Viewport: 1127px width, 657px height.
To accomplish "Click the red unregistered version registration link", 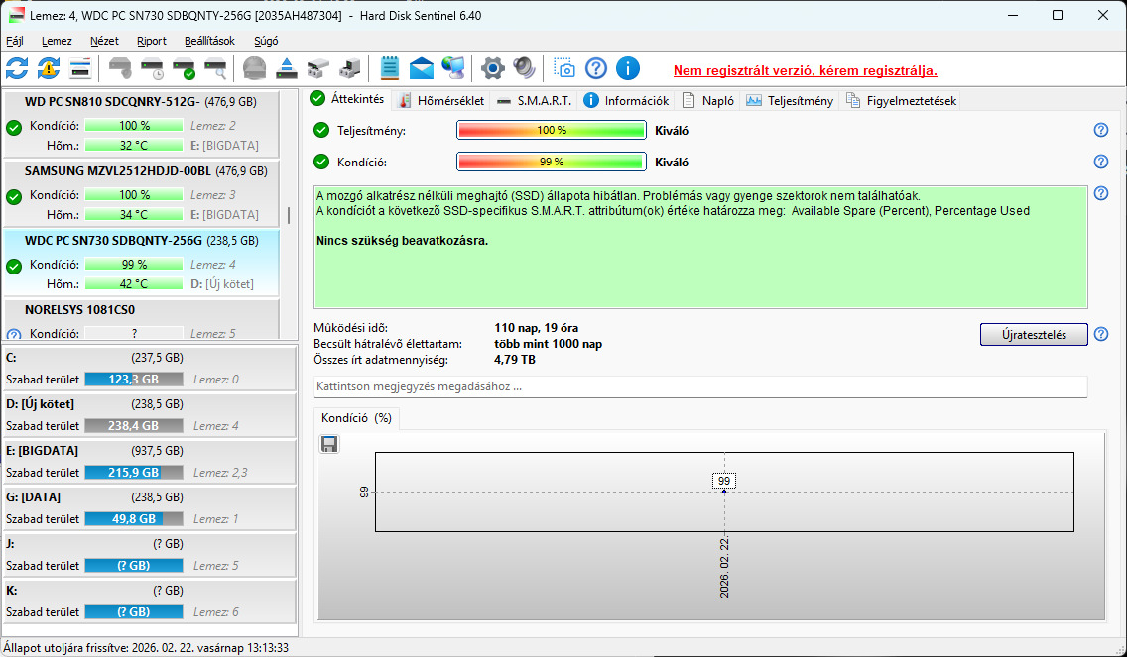I will click(x=805, y=71).
